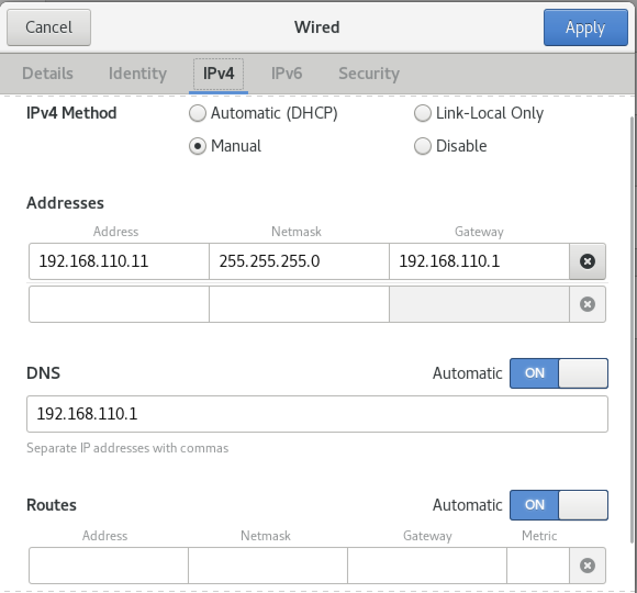
Task: Select the Disable IPv4 option
Action: (x=450, y=146)
